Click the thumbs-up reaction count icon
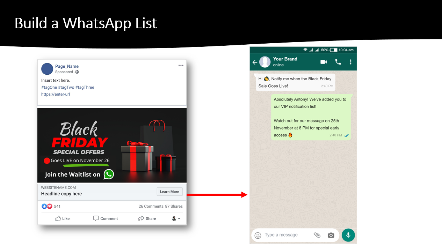 pos(44,206)
